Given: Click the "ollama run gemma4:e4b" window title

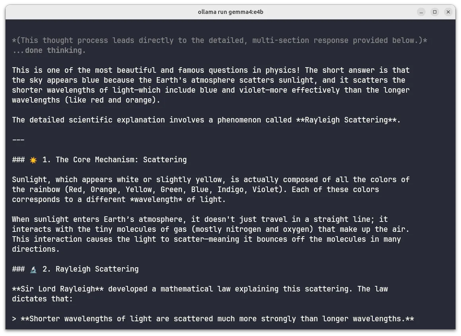Looking at the screenshot, I should pyautogui.click(x=230, y=12).
